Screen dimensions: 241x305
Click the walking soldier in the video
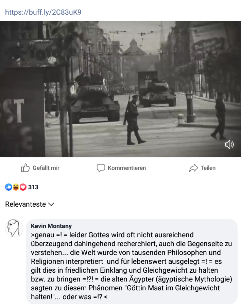[134, 119]
